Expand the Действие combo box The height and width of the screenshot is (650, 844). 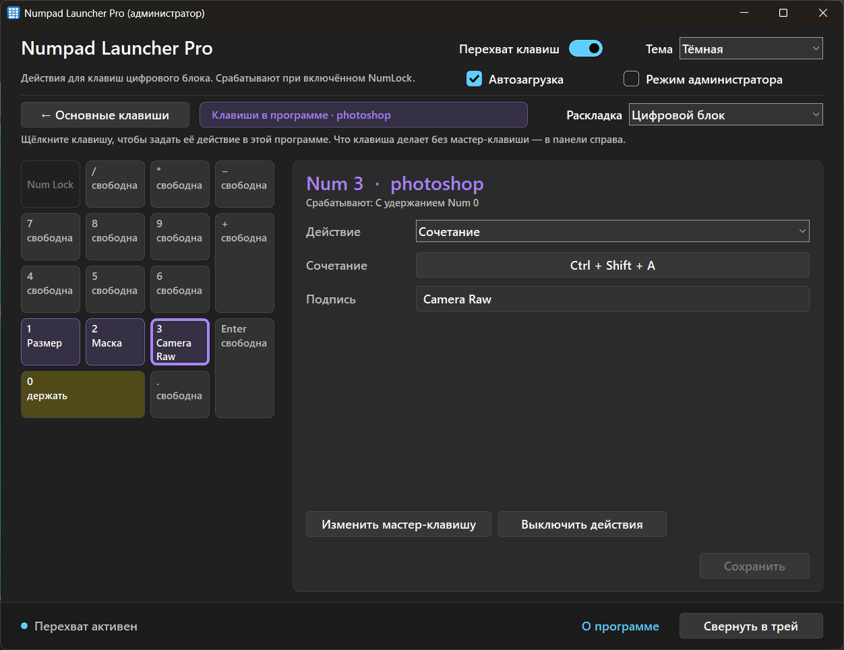612,231
